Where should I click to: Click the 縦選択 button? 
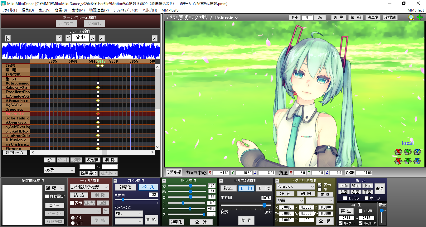(x=93, y=160)
